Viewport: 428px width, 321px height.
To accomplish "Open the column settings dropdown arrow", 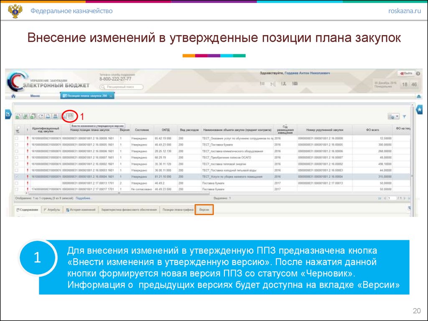I will [x=397, y=117].
